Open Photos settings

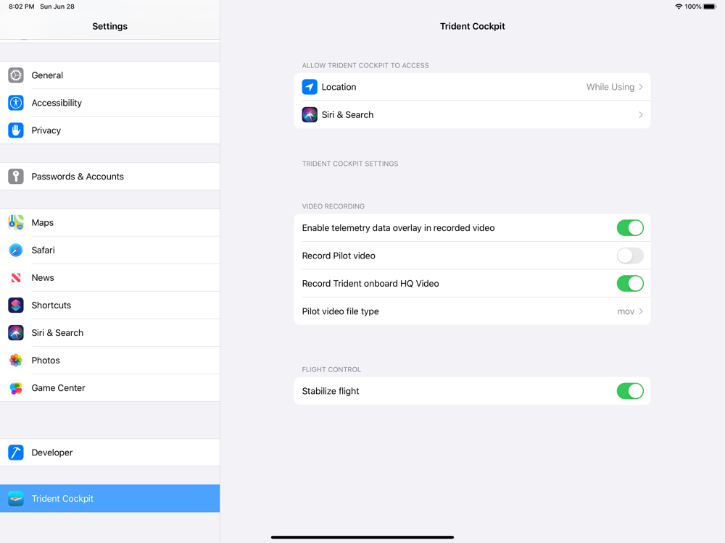pos(109,360)
